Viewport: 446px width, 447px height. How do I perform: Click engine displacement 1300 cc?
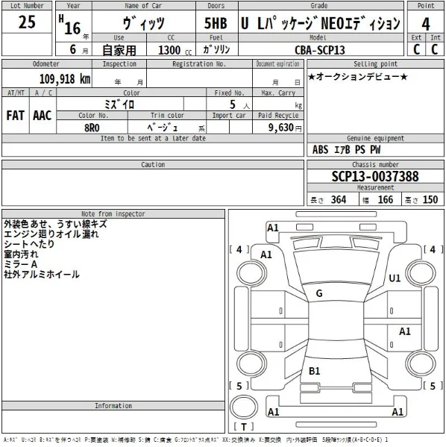click(175, 50)
